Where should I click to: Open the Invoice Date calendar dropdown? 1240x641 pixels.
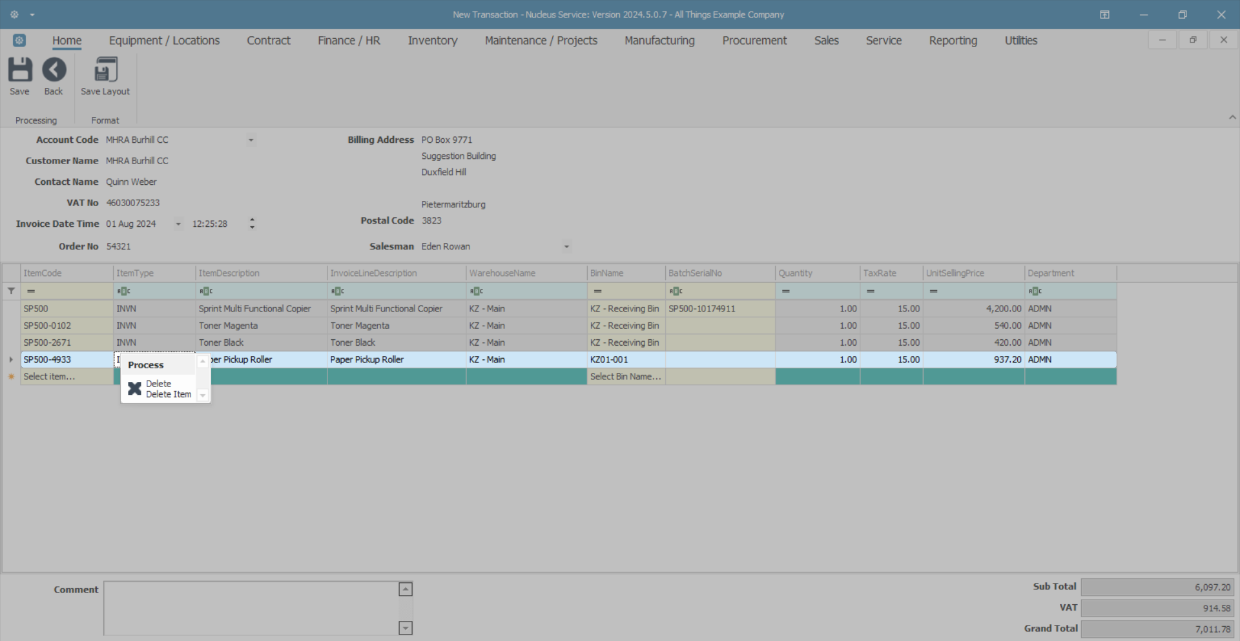178,224
